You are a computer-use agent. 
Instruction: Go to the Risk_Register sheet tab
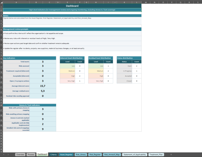[95, 154]
